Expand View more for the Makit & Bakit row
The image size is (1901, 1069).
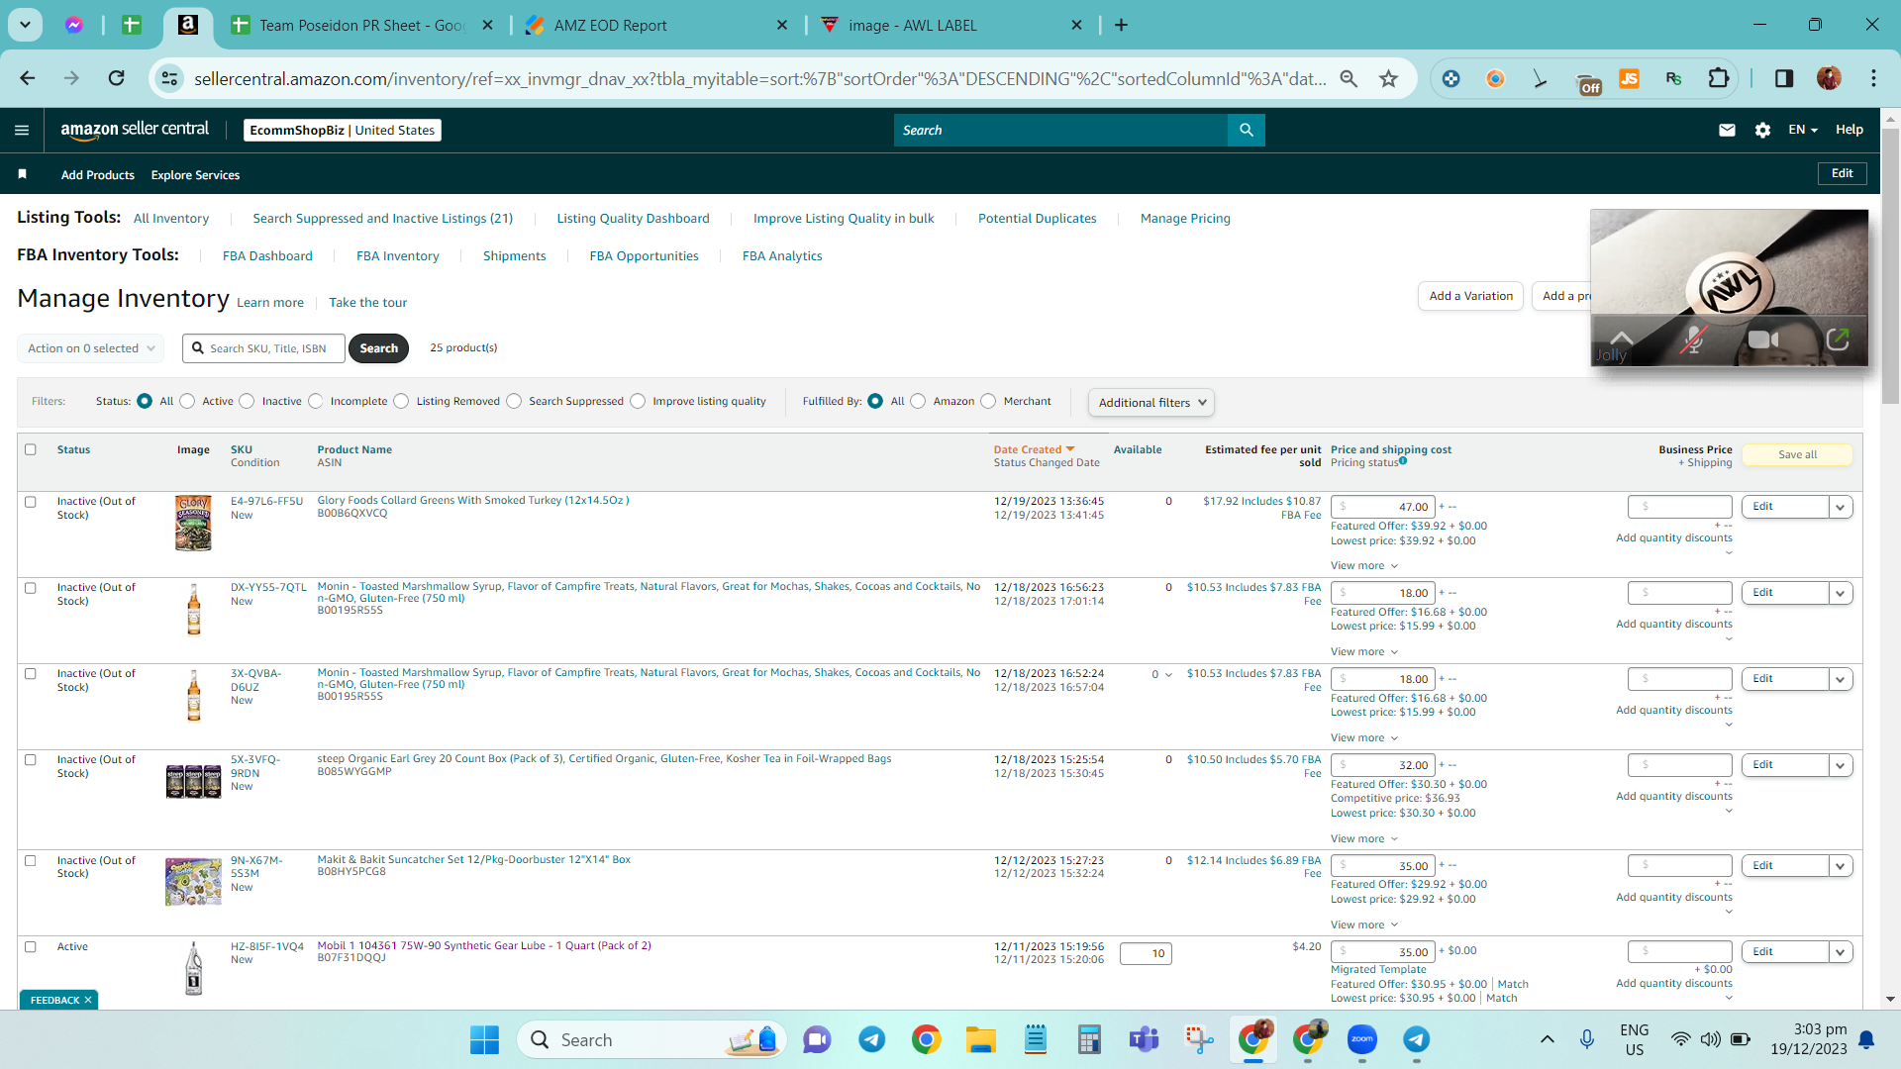pyautogui.click(x=1364, y=924)
